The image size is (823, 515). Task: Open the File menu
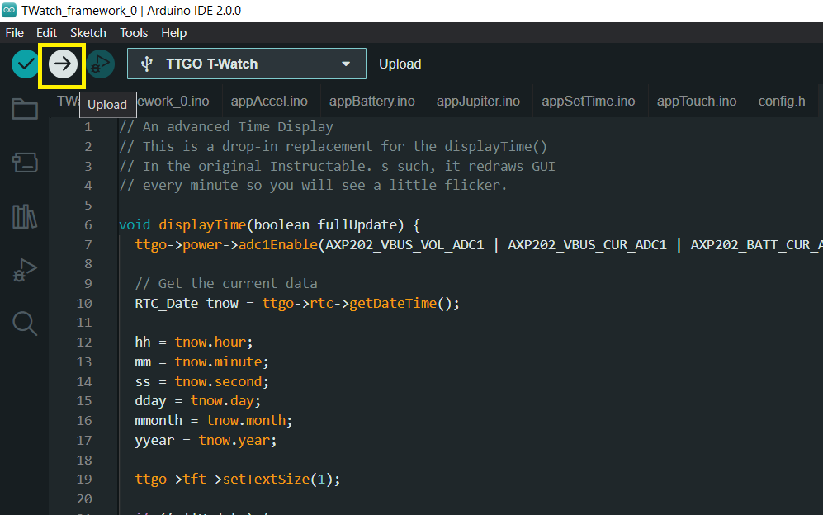pyautogui.click(x=15, y=33)
